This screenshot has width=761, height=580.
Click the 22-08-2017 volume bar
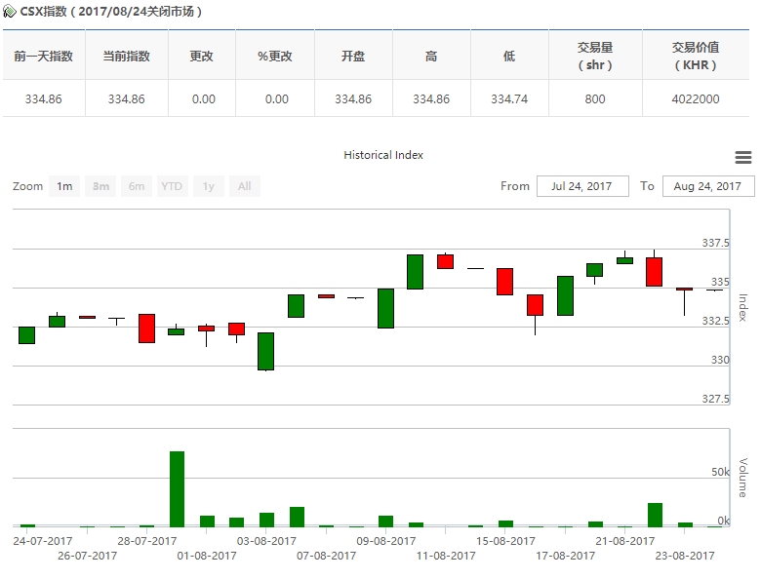[655, 515]
